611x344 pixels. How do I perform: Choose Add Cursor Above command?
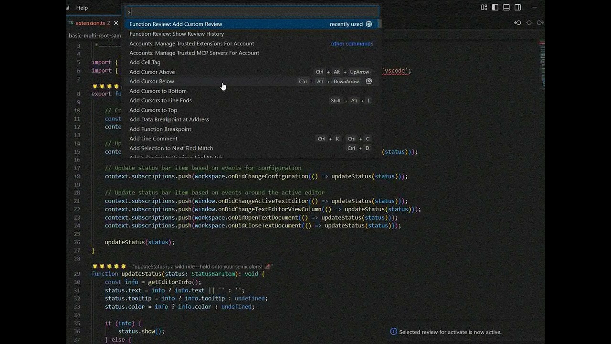tap(251, 72)
